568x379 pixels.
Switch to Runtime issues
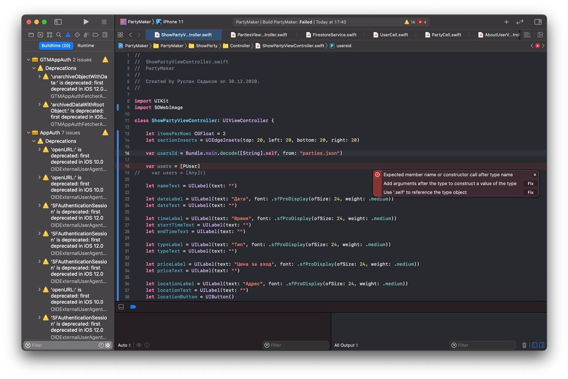86,46
